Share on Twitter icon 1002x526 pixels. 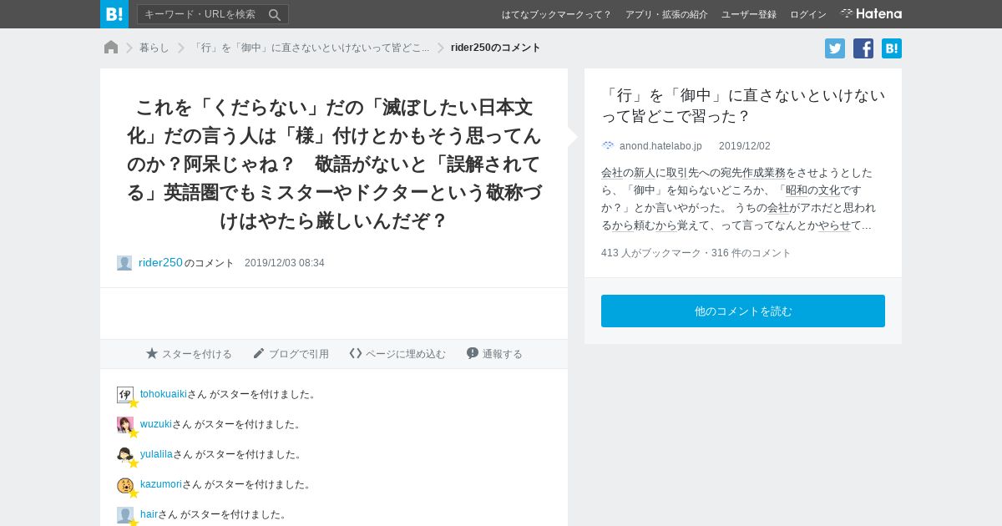tap(835, 48)
